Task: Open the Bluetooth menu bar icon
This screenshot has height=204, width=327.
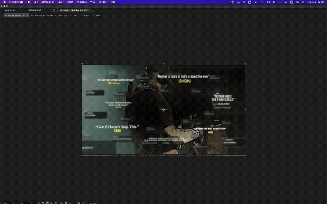Action: [x=274, y=2]
